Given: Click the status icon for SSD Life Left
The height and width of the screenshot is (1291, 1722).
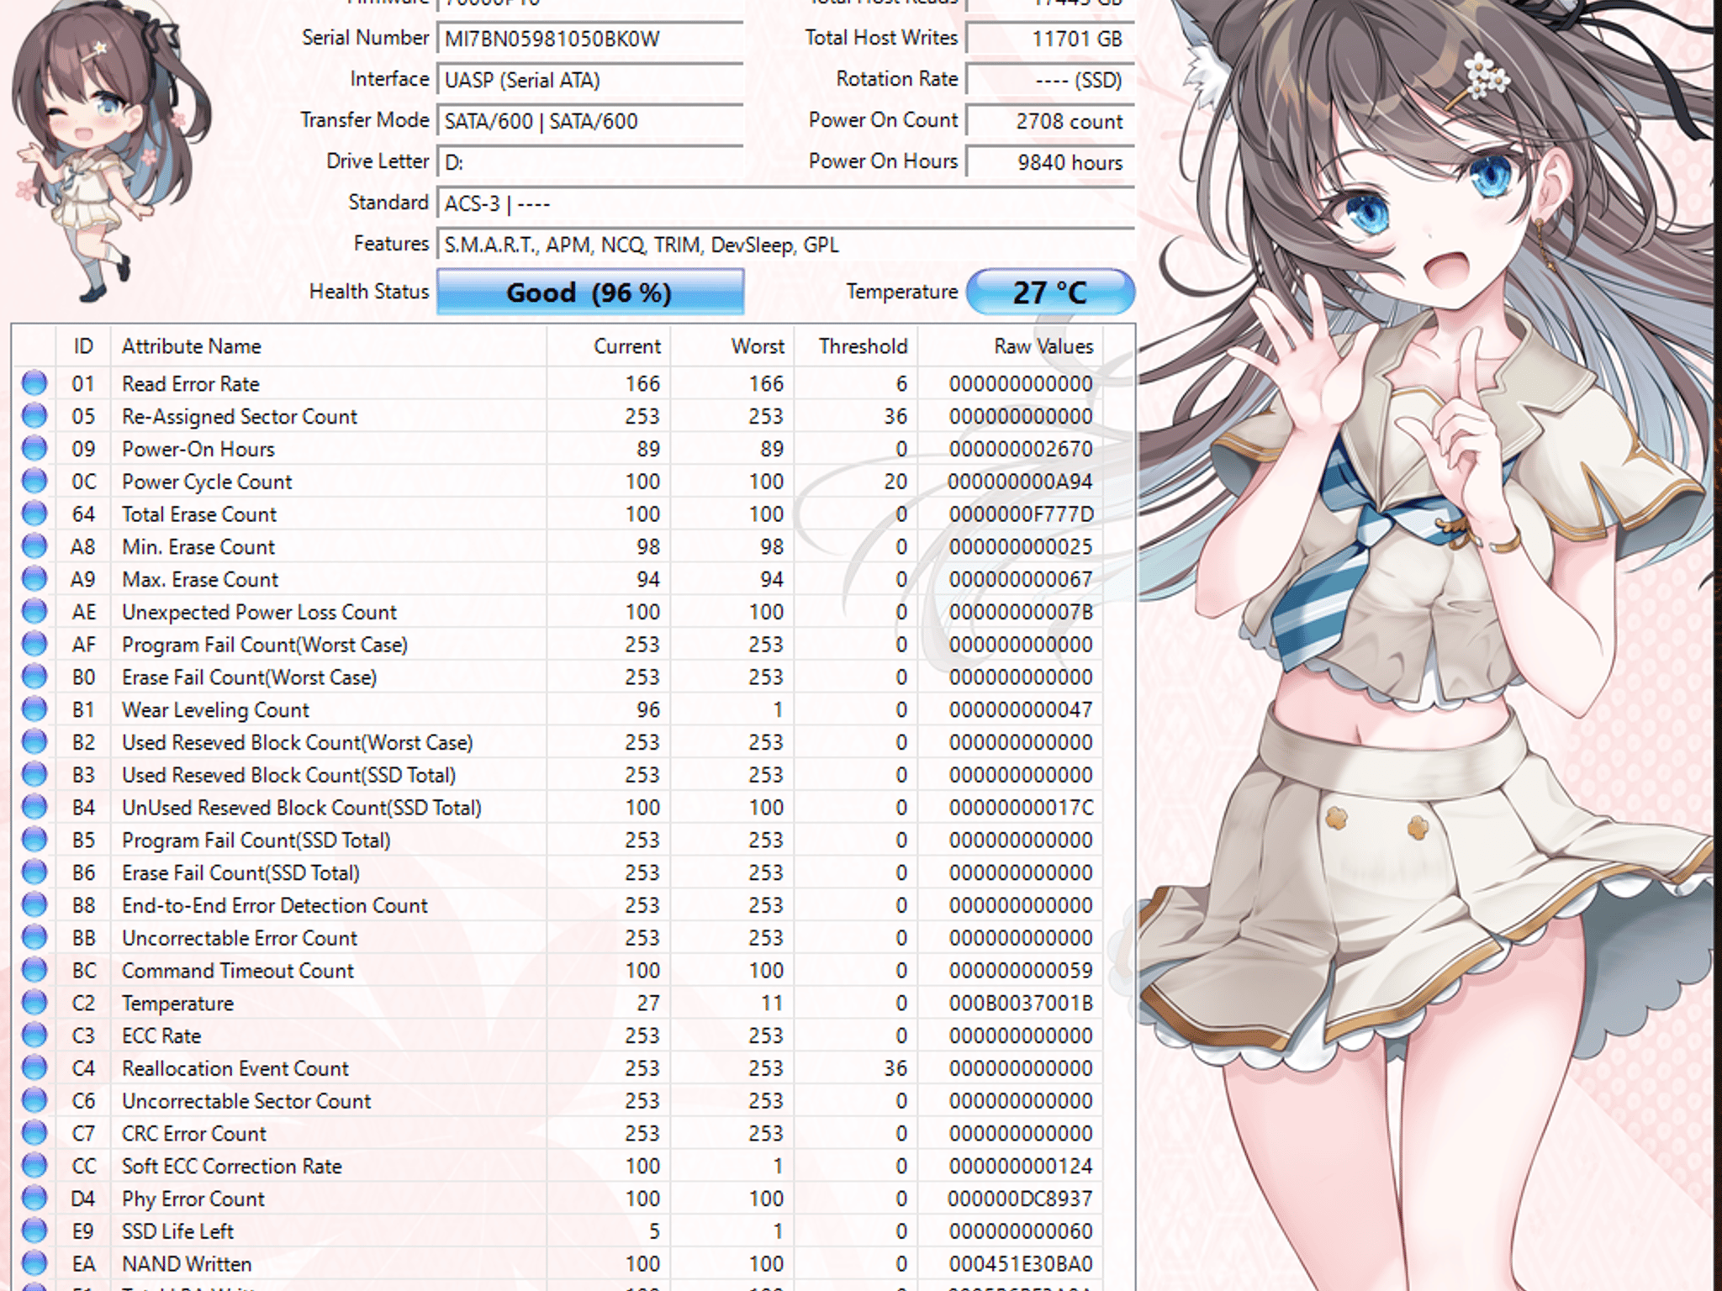Looking at the screenshot, I should click(34, 1230).
